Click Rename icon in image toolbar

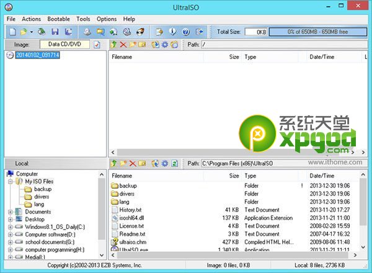[142, 45]
